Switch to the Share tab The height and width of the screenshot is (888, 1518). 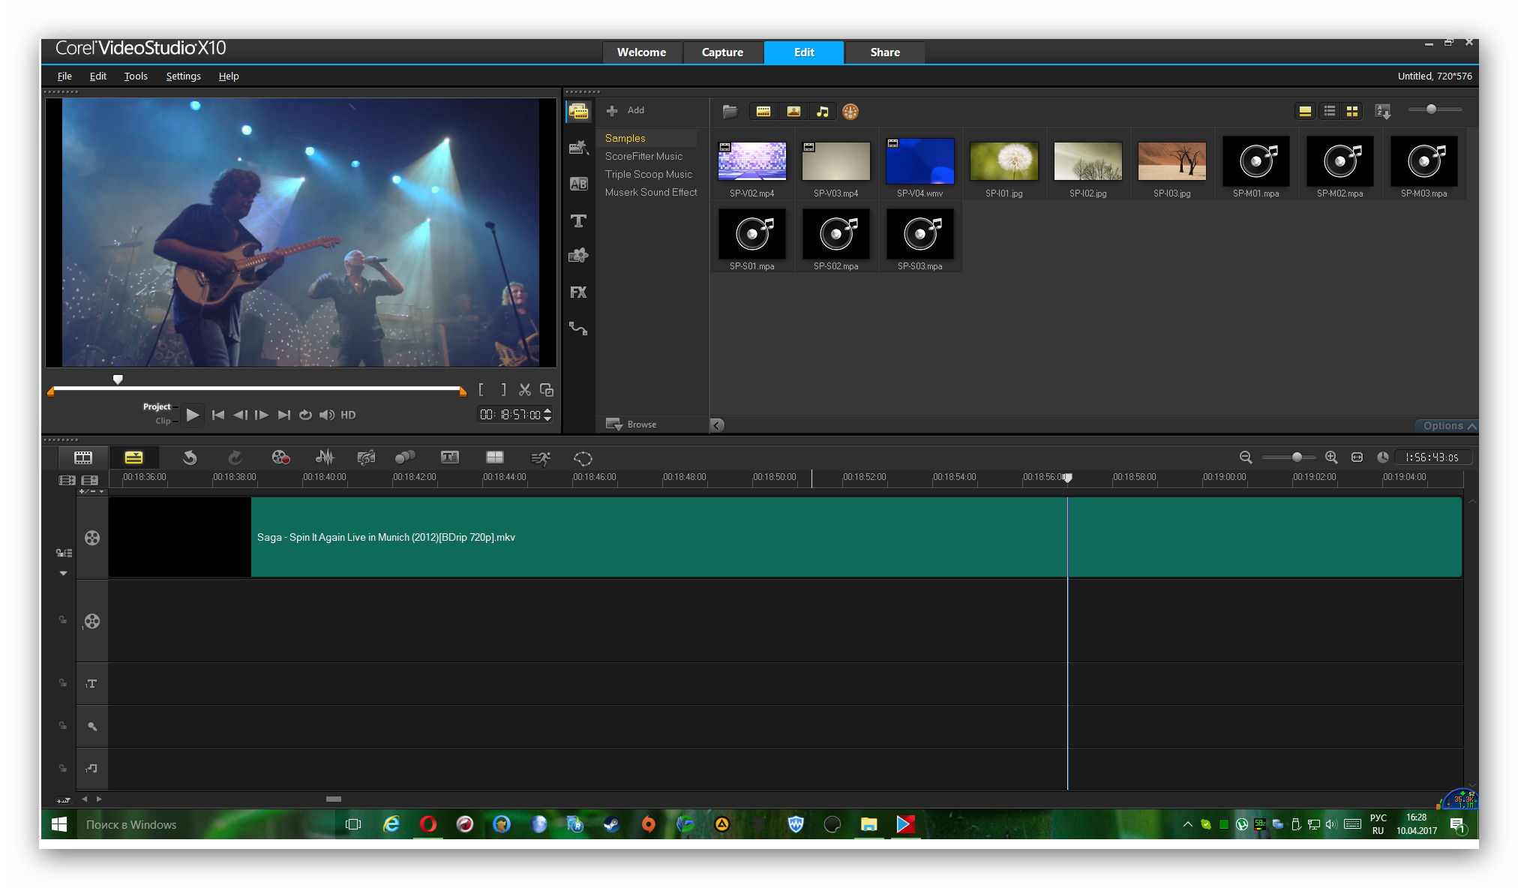point(885,52)
